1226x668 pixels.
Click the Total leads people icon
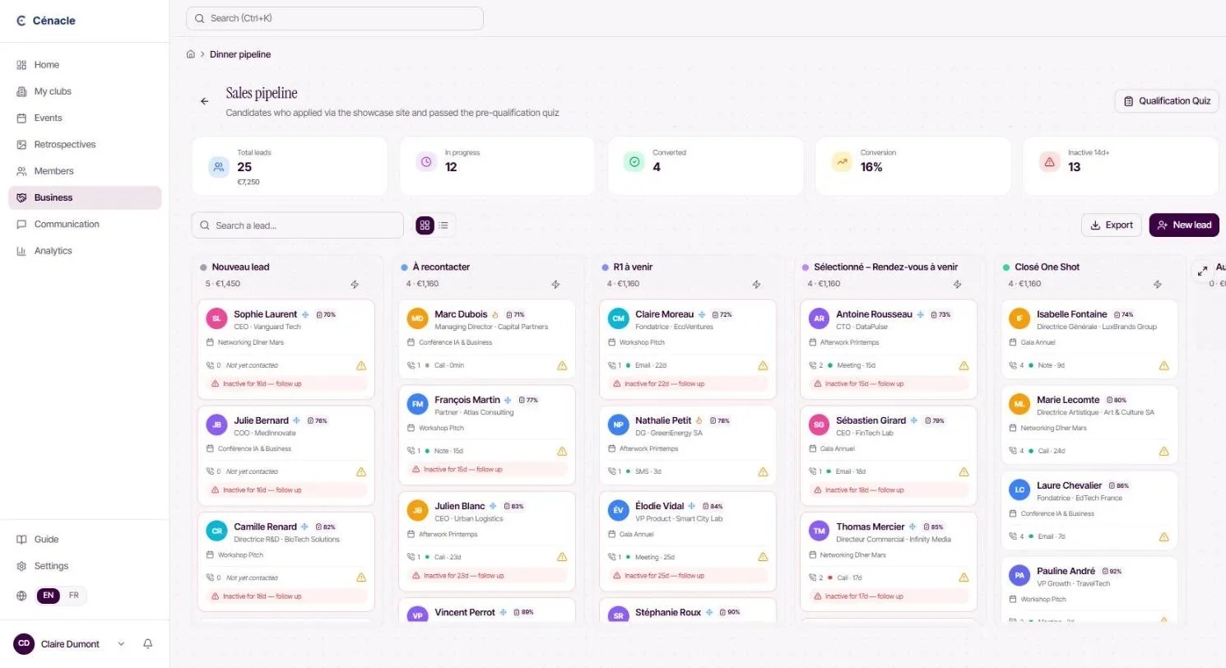tap(219, 166)
